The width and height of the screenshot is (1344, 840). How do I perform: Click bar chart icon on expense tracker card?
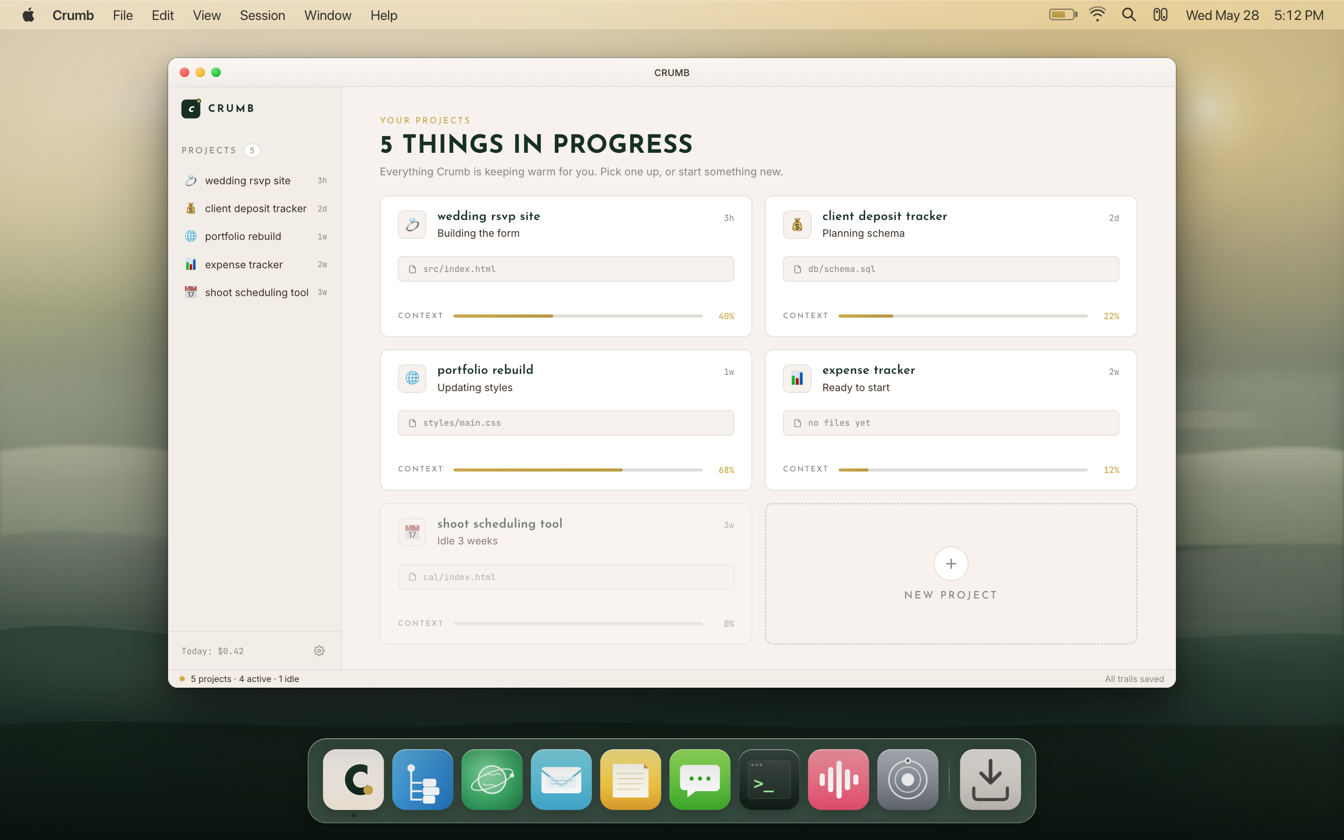click(797, 379)
